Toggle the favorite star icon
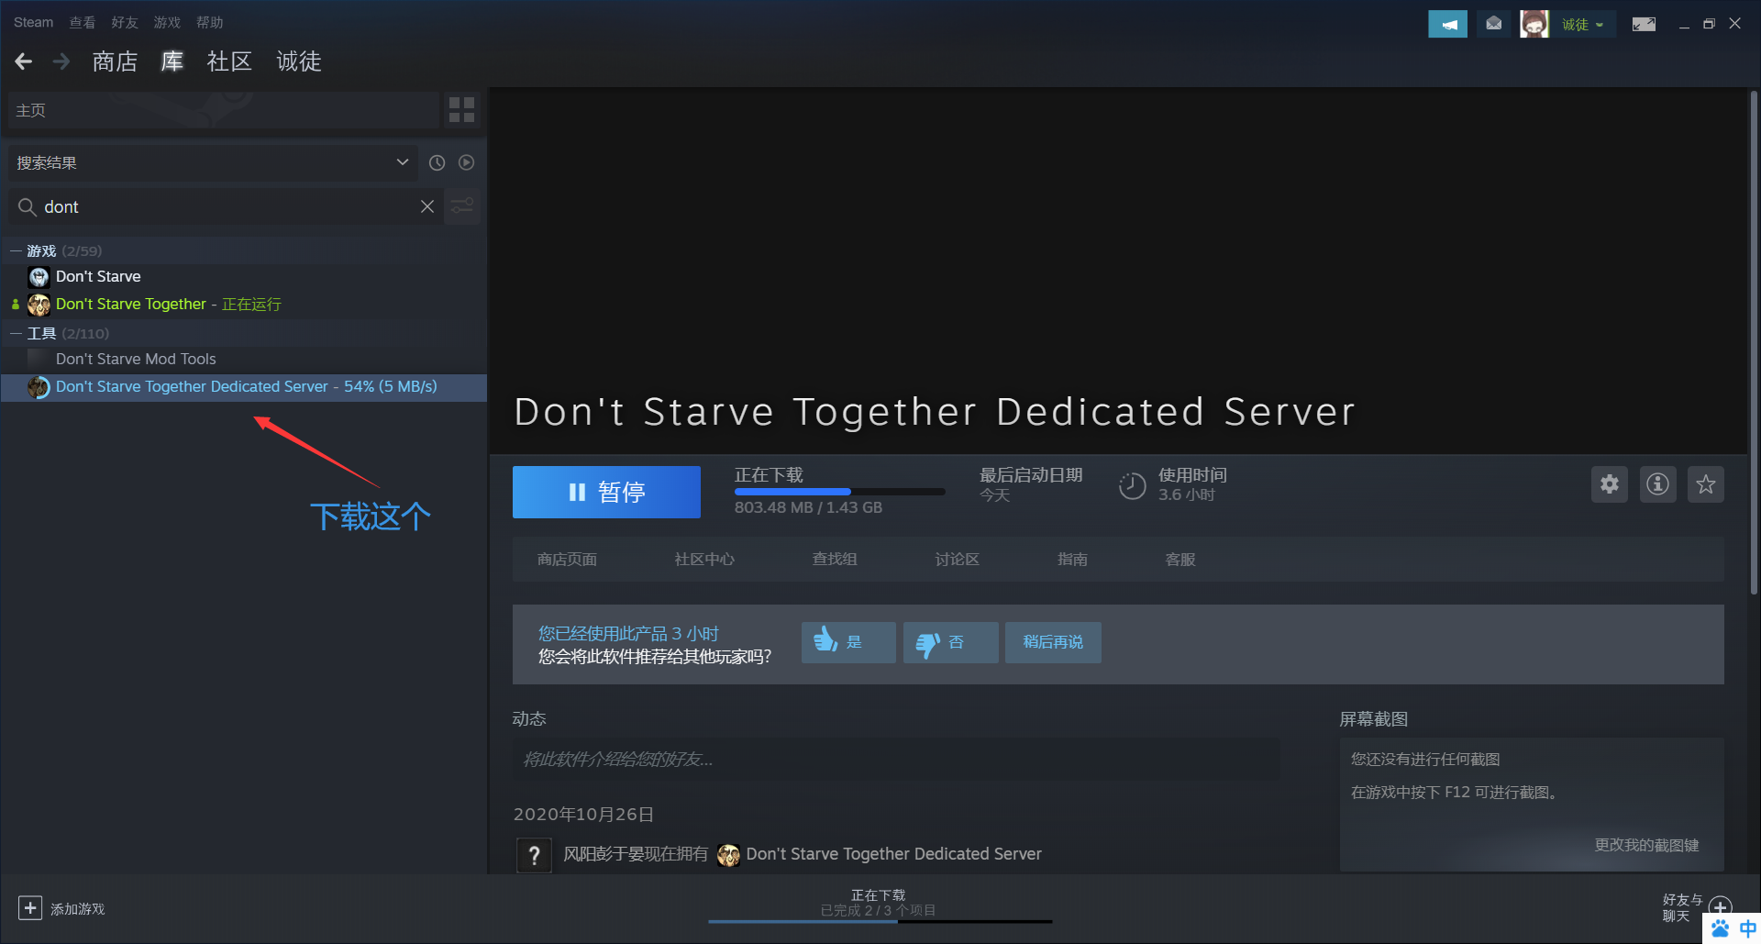Image resolution: width=1761 pixels, height=944 pixels. (x=1706, y=484)
